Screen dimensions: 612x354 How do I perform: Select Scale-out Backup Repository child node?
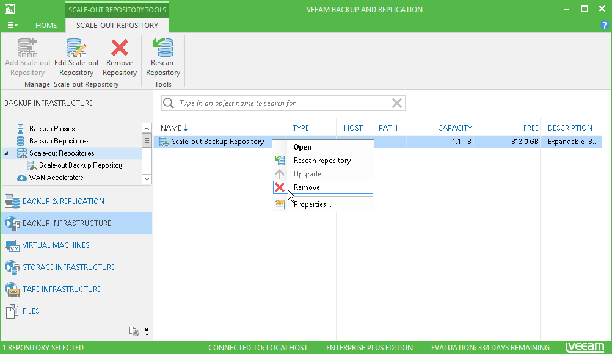81,165
